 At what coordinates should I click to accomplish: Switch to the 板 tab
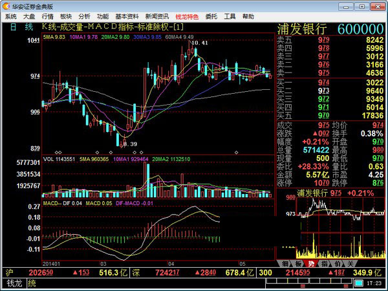coord(298,264)
